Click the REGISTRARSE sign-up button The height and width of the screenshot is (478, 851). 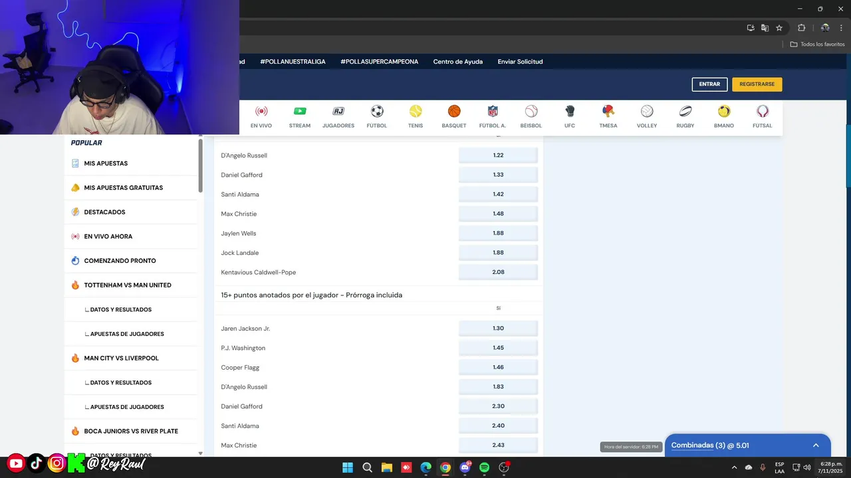(757, 84)
